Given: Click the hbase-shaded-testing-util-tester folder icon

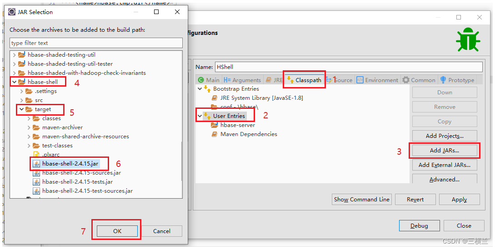Looking at the screenshot, I should [x=22, y=64].
